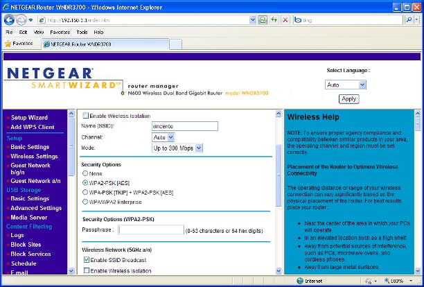
Task: Open Media Server link
Action: pos(28,218)
